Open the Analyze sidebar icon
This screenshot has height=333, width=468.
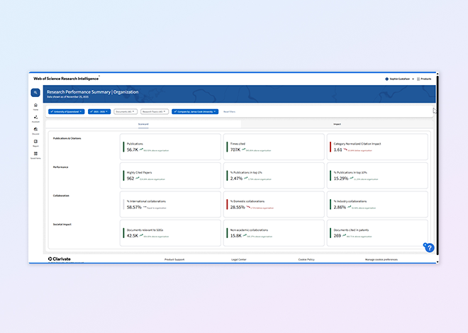[x=35, y=118]
